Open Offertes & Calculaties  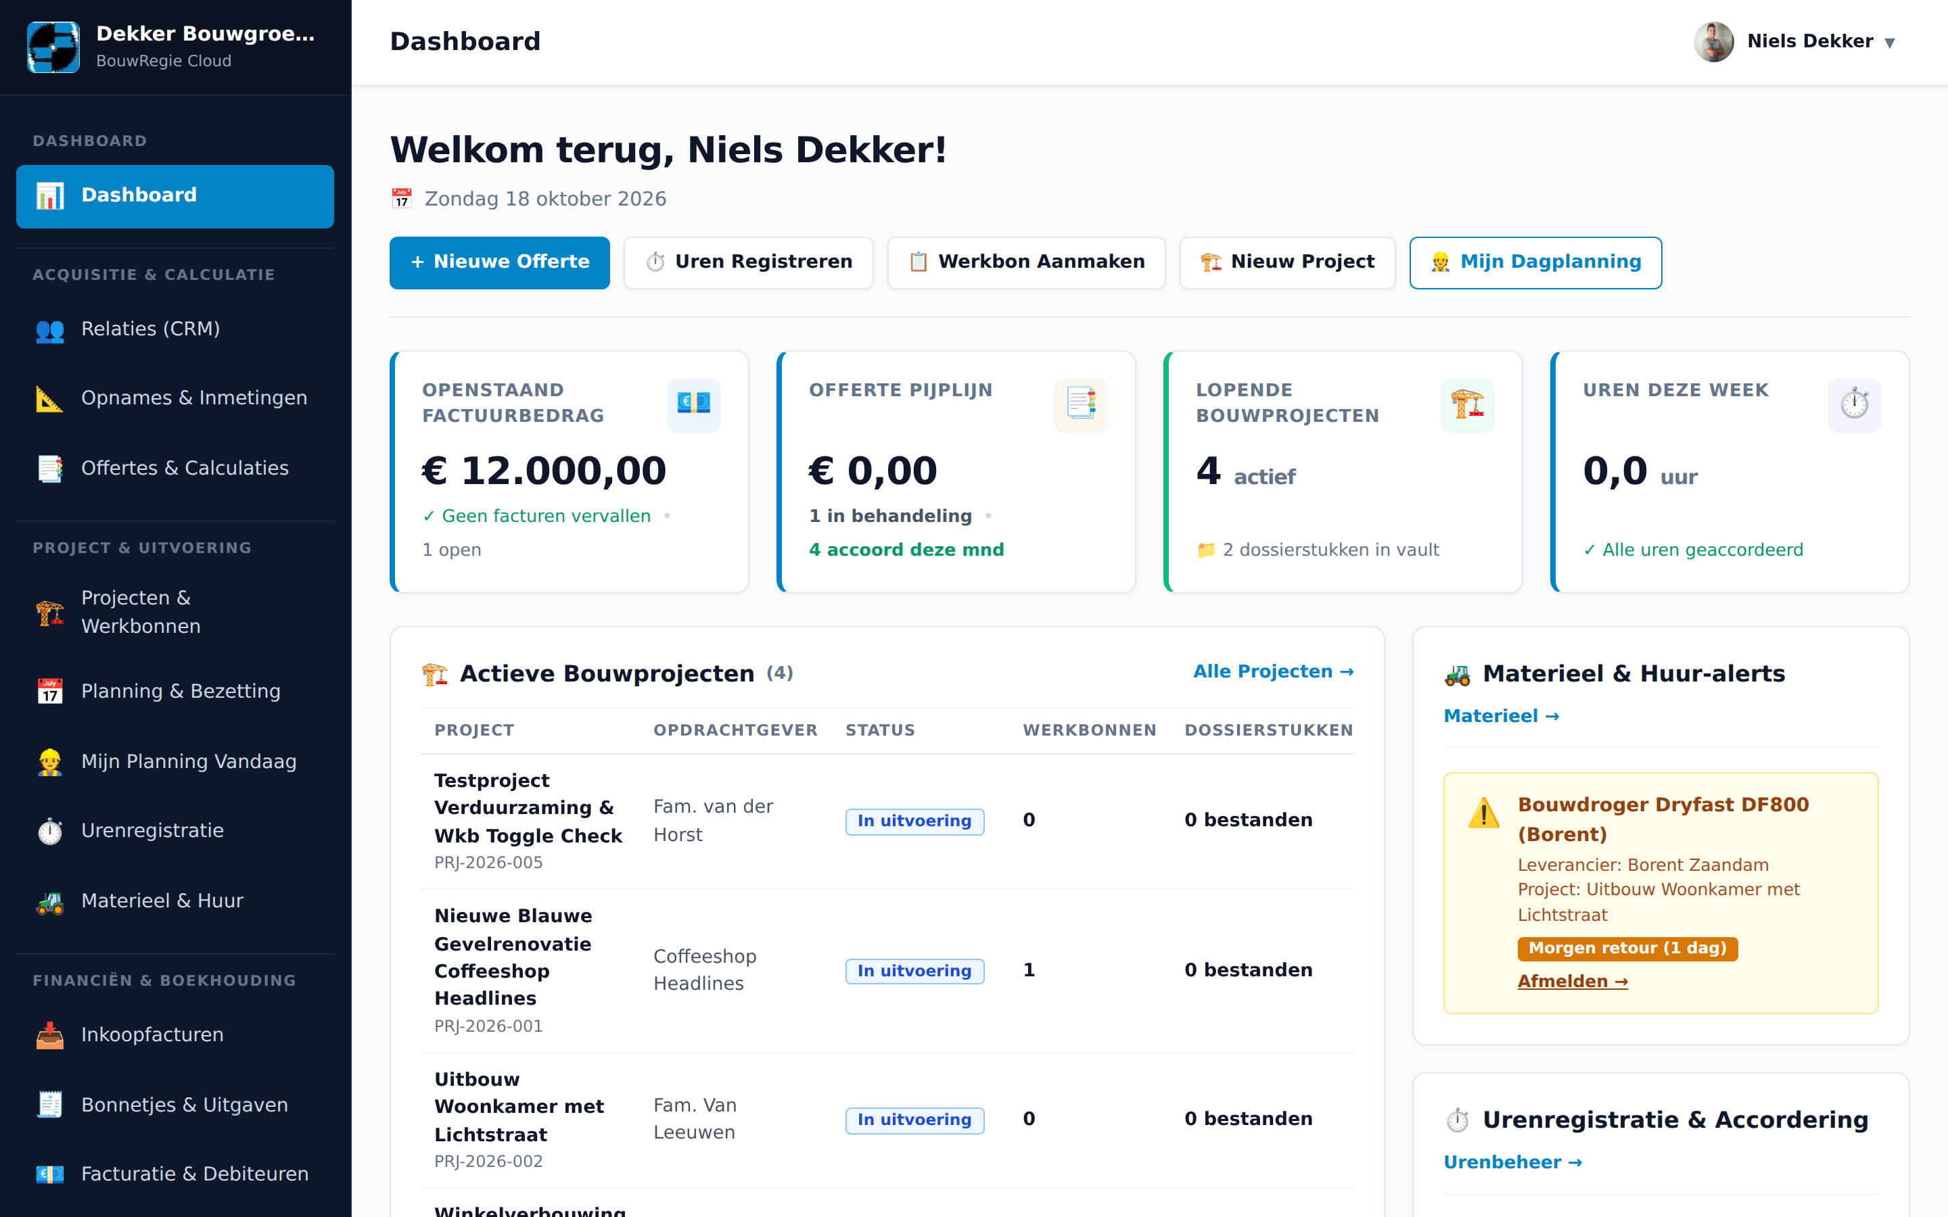point(175,469)
